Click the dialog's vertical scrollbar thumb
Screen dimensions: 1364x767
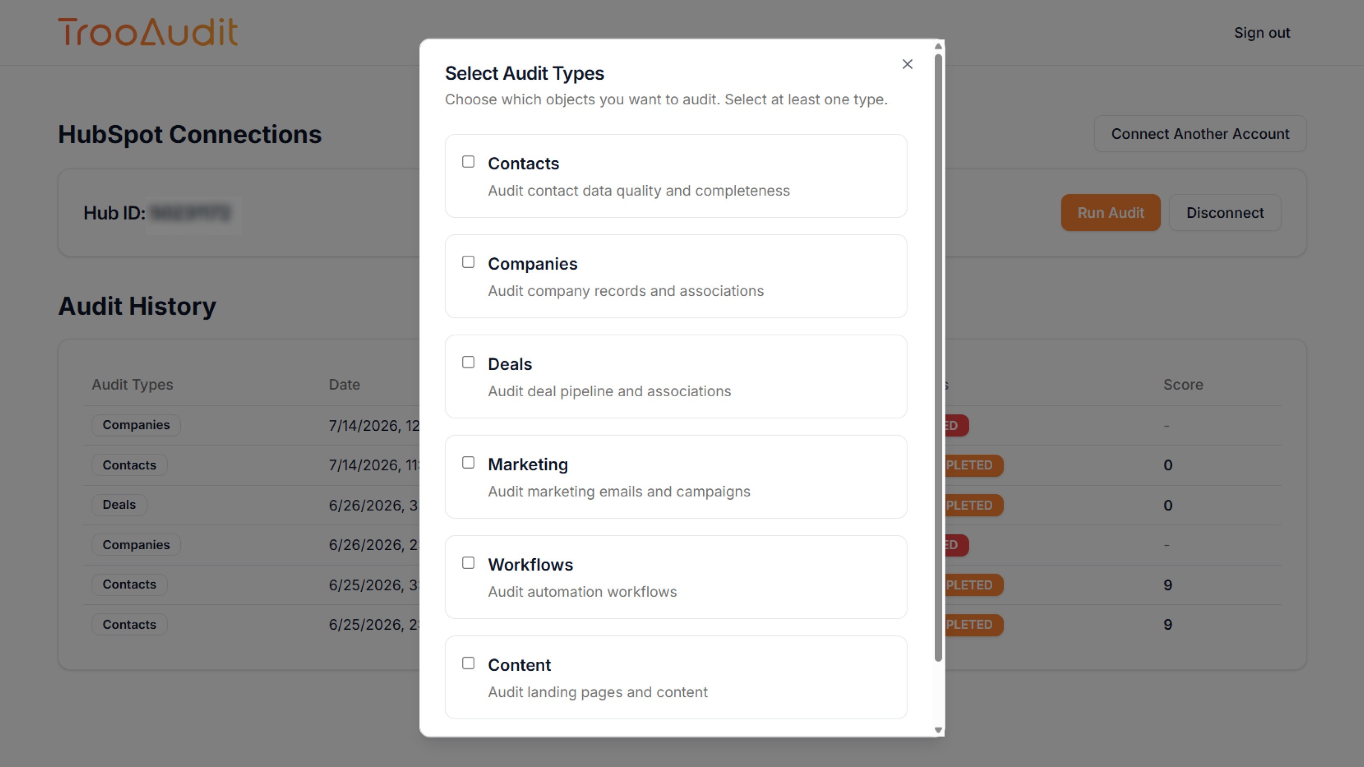938,358
